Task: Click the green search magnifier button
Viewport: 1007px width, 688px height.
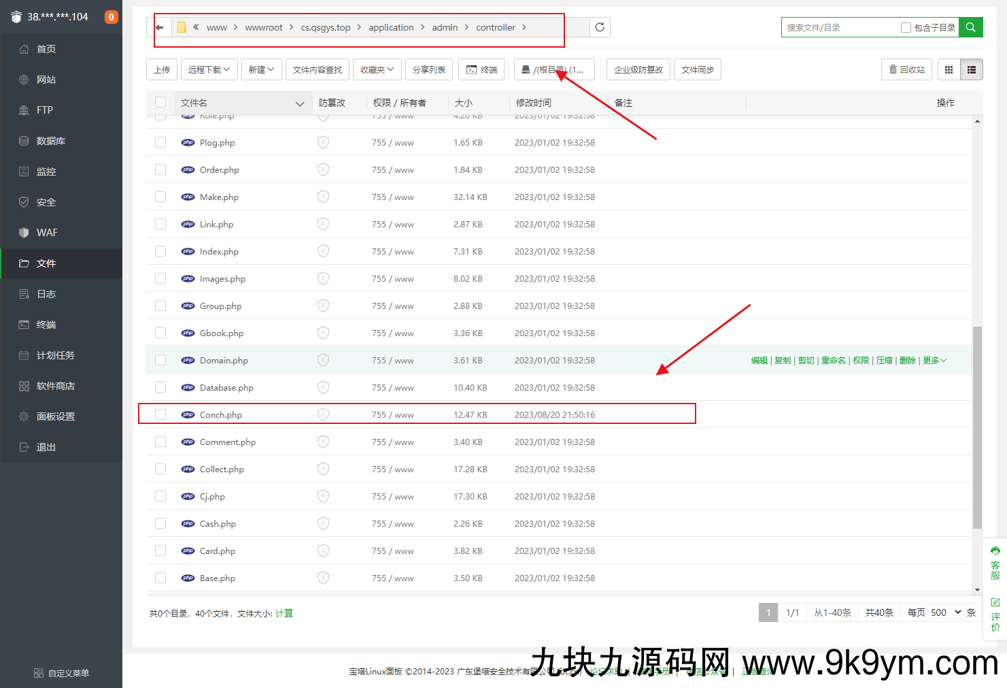Action: [970, 27]
